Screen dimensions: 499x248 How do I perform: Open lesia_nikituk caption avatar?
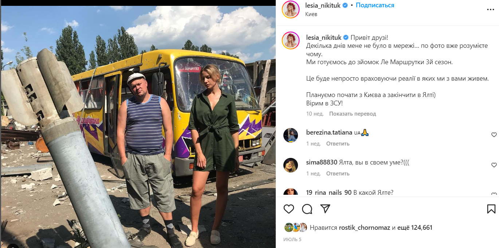[291, 40]
